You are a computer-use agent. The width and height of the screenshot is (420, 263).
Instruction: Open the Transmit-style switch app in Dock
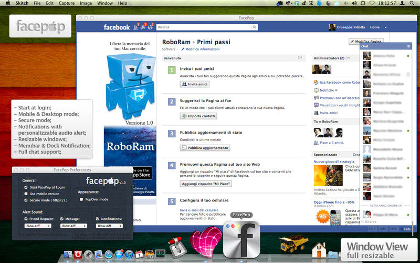[x=177, y=248]
